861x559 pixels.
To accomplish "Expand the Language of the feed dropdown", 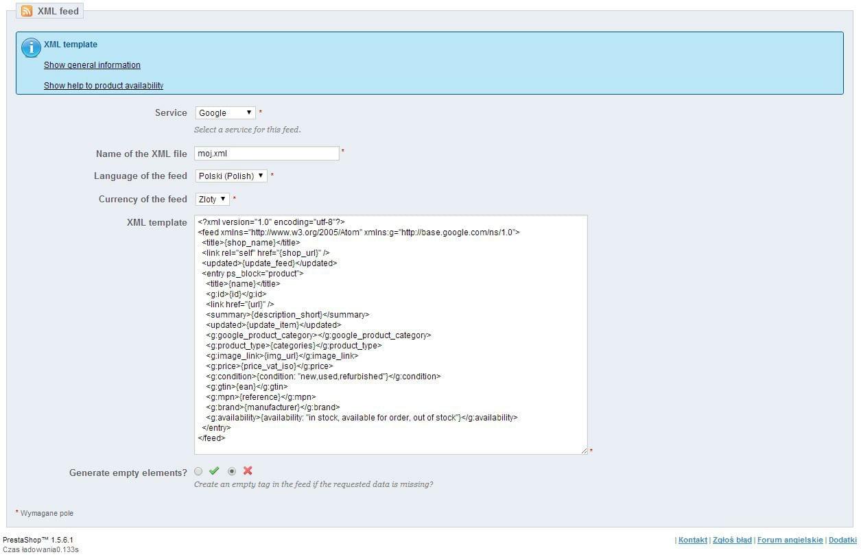I will (231, 176).
